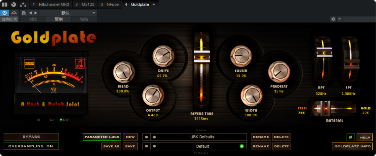This screenshot has height=156, width=376.
Task: Go to previous host preset arrow
Action: pyautogui.click(x=30, y=13)
